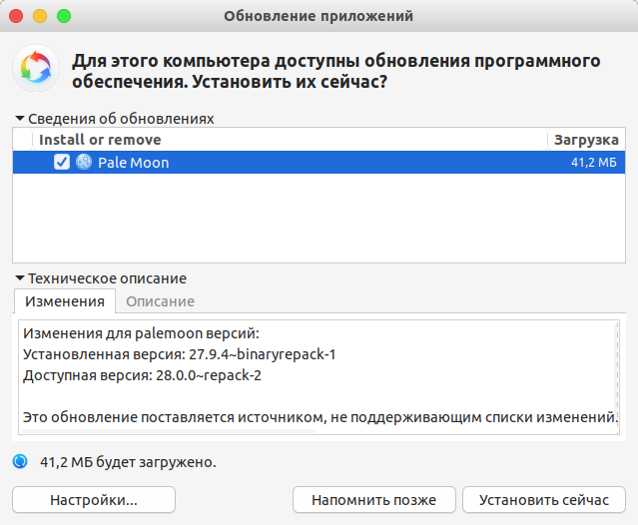
Task: Click the blue download status icon
Action: click(x=20, y=461)
